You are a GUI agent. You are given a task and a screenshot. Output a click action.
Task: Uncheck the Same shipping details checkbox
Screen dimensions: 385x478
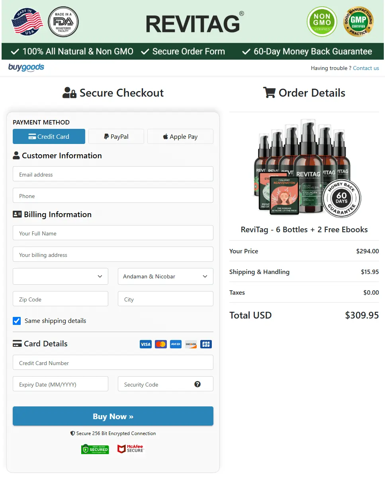[x=16, y=321]
